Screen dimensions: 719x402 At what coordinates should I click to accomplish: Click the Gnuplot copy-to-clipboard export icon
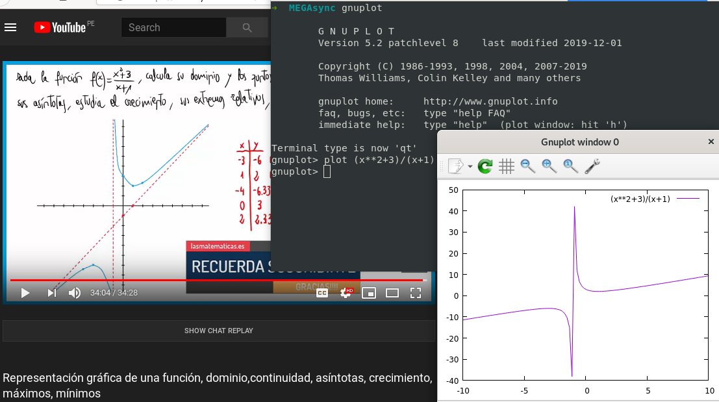(x=455, y=166)
